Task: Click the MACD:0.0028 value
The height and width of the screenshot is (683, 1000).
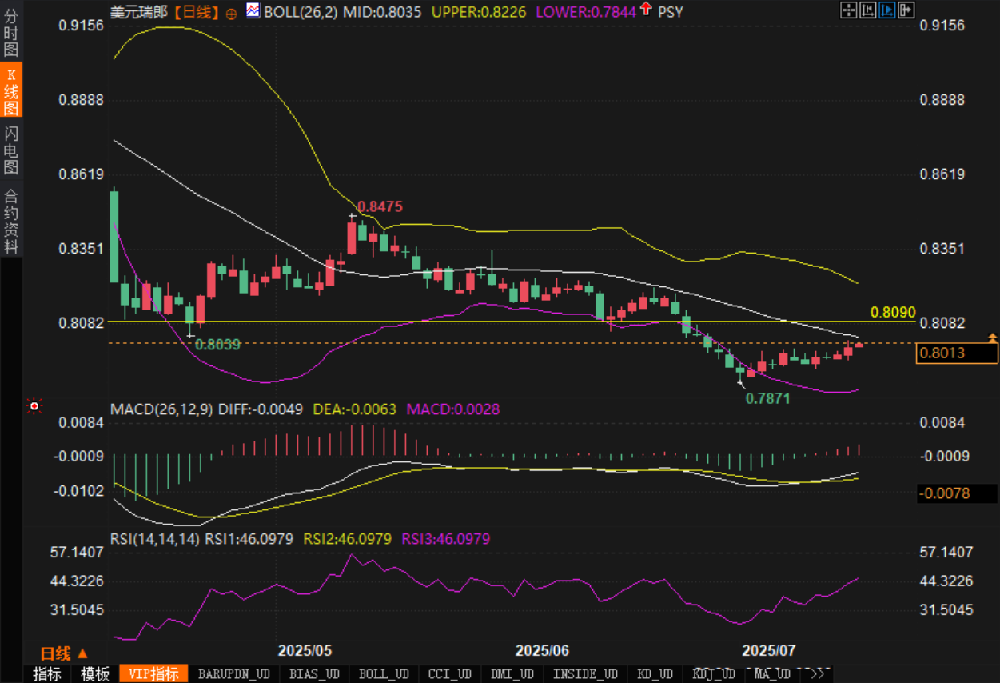Action: pos(453,409)
